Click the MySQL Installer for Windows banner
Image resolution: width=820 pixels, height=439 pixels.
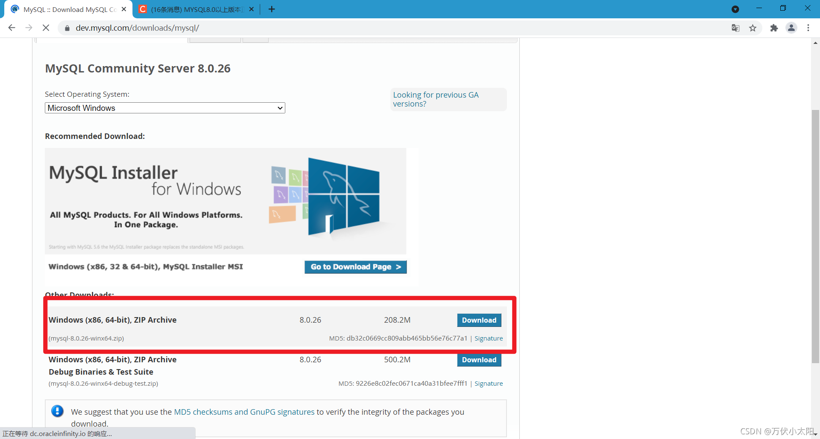pos(225,201)
